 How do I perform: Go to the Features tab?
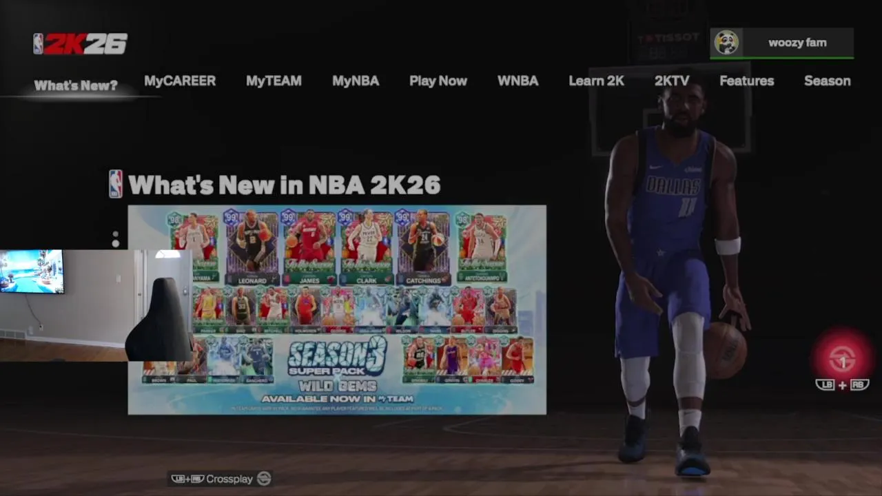746,81
